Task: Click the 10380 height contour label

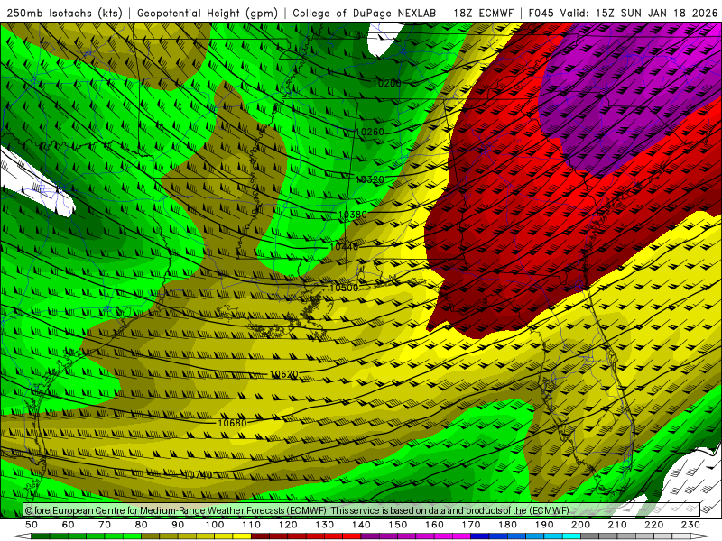Action: click(x=353, y=215)
